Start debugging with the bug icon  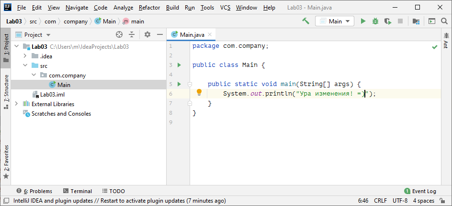pos(375,22)
